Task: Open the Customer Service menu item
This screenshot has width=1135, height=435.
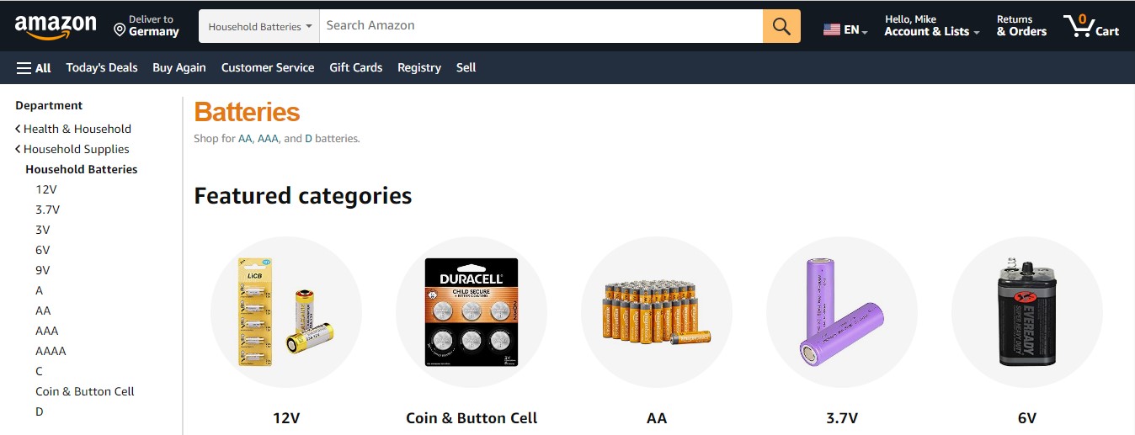Action: tap(268, 67)
